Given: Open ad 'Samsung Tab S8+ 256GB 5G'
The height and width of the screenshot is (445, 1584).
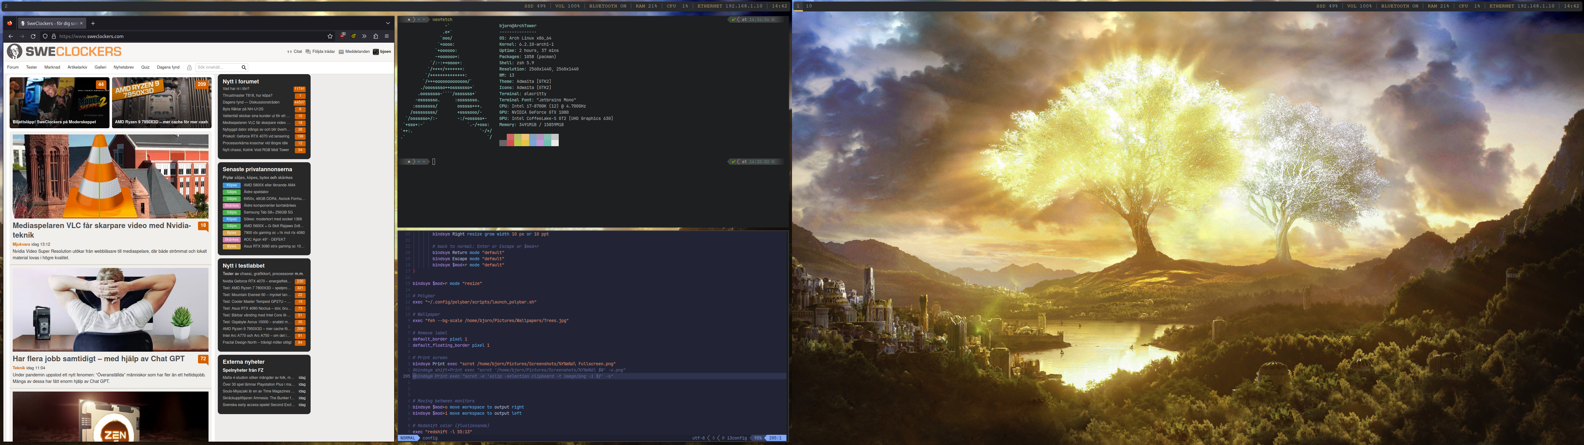Looking at the screenshot, I should click(268, 213).
